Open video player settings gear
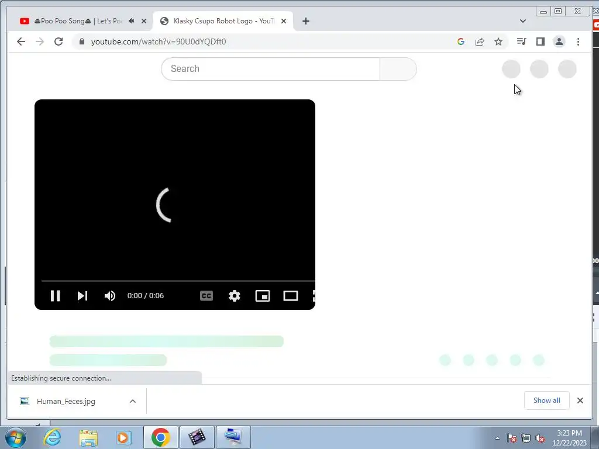 [235, 296]
